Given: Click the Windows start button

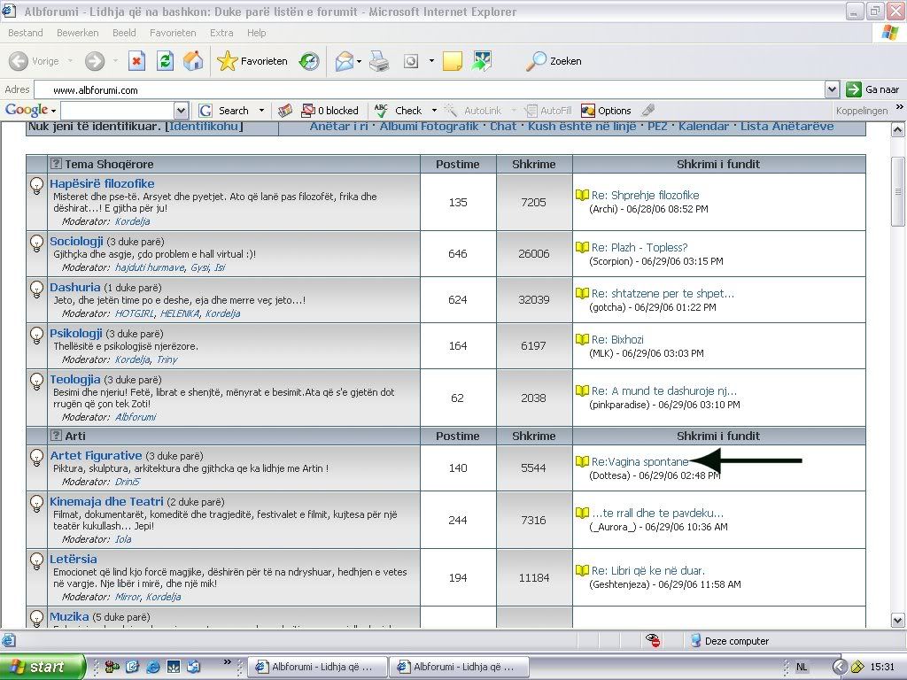Looking at the screenshot, I should pos(42,667).
